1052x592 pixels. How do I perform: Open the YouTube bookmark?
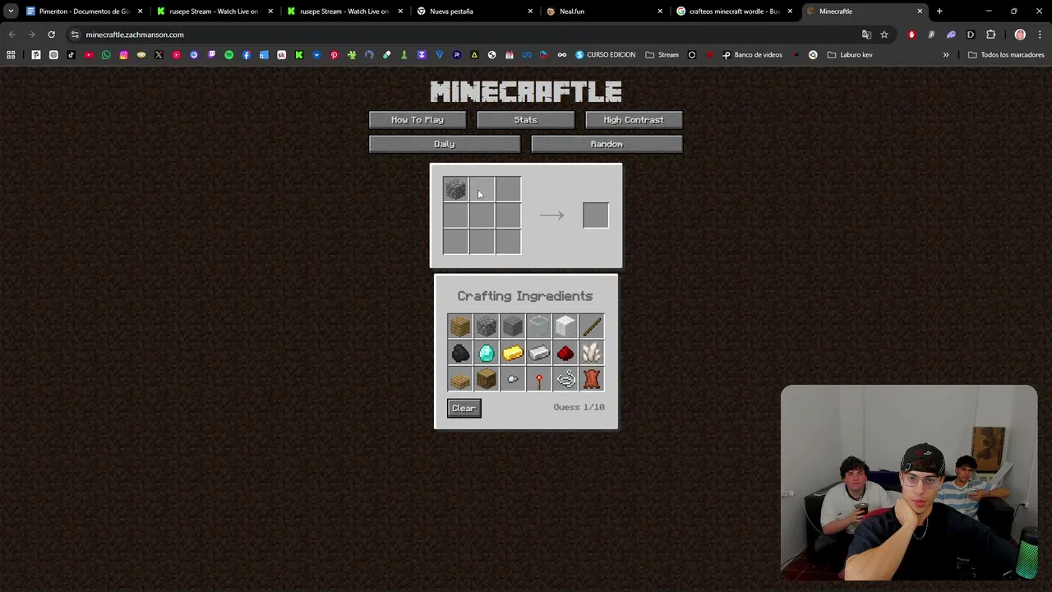coord(89,55)
